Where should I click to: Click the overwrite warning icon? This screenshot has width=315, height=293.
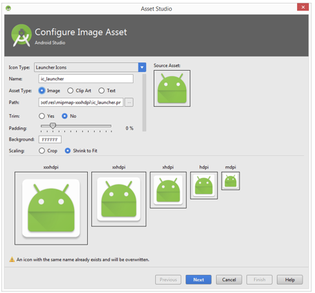click(x=12, y=260)
